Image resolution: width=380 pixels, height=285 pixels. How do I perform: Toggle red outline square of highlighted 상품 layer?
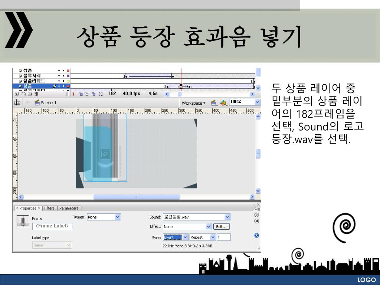click(x=68, y=86)
